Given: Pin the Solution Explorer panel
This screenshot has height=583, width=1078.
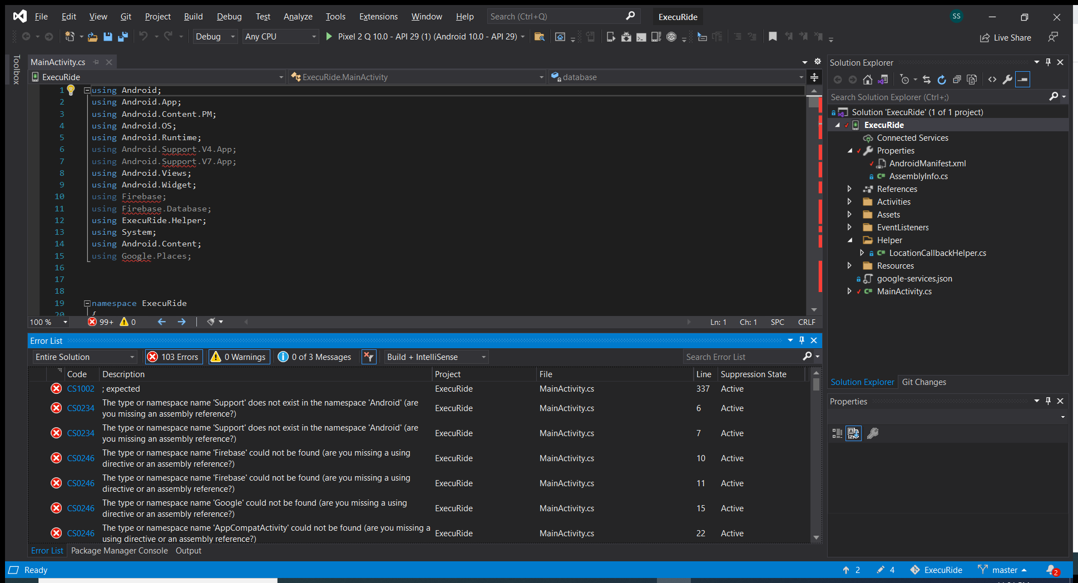Looking at the screenshot, I should tap(1048, 62).
